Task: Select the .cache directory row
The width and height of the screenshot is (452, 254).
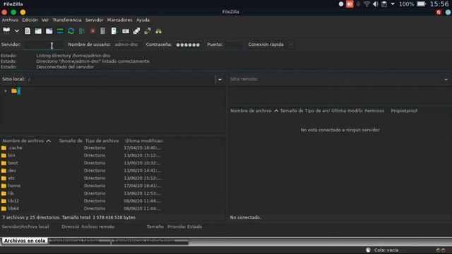Action: click(x=112, y=147)
